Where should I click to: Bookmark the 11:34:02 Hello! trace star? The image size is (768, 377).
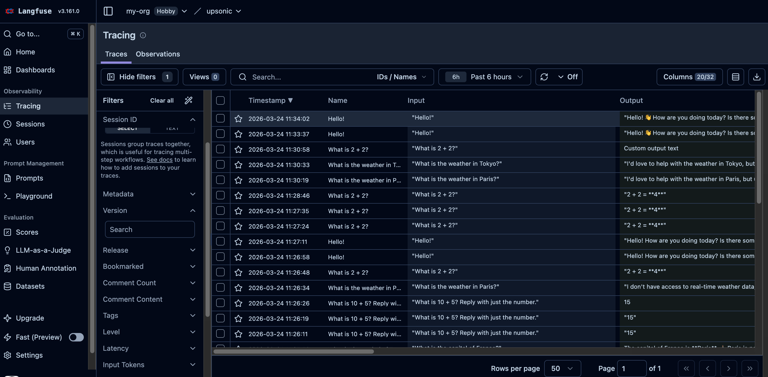point(238,119)
